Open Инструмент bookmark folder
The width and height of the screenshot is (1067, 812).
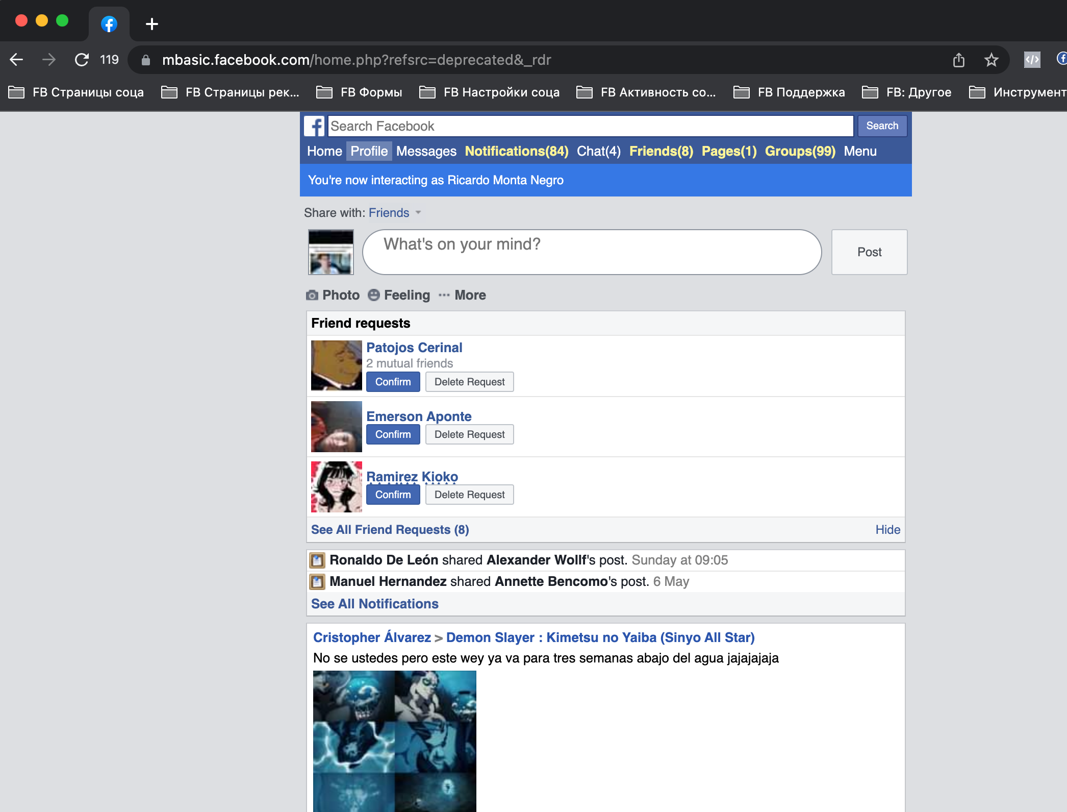coord(1018,92)
